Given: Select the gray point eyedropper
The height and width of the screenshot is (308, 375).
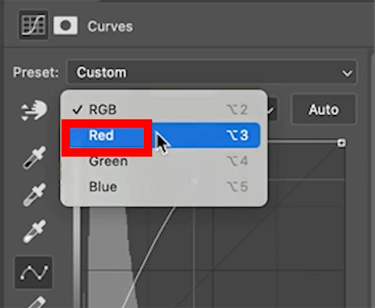Looking at the screenshot, I should tap(33, 195).
